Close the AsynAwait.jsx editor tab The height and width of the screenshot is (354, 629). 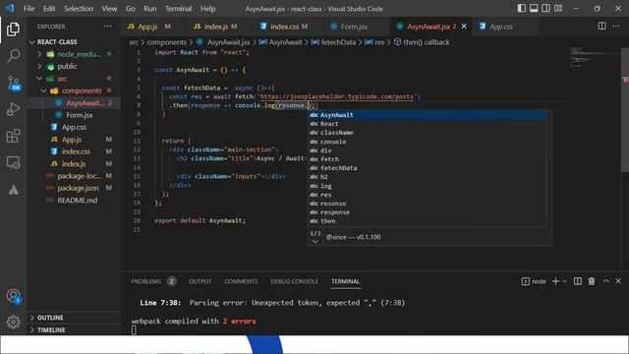464,27
